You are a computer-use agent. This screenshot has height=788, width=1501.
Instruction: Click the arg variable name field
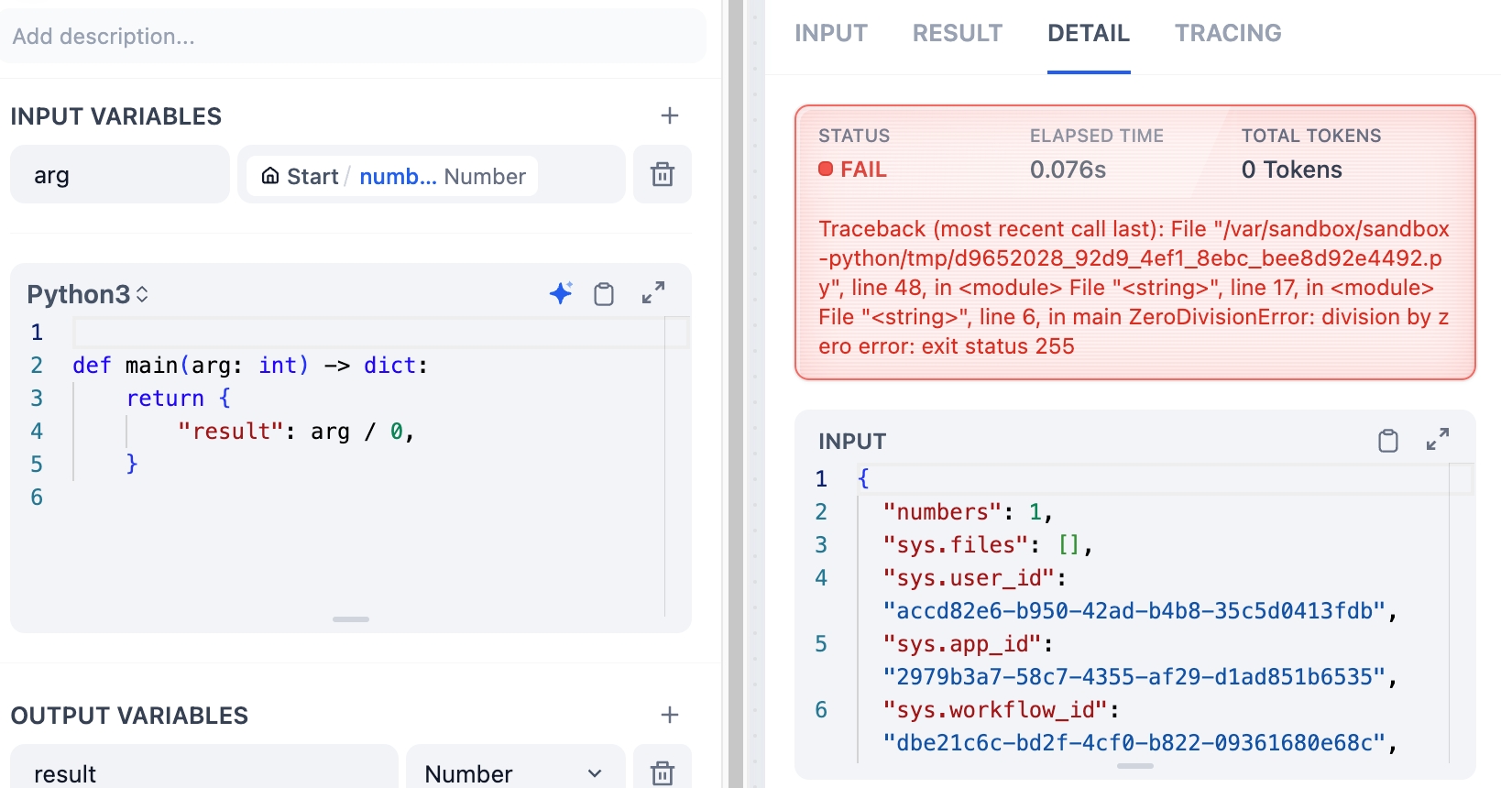119,175
